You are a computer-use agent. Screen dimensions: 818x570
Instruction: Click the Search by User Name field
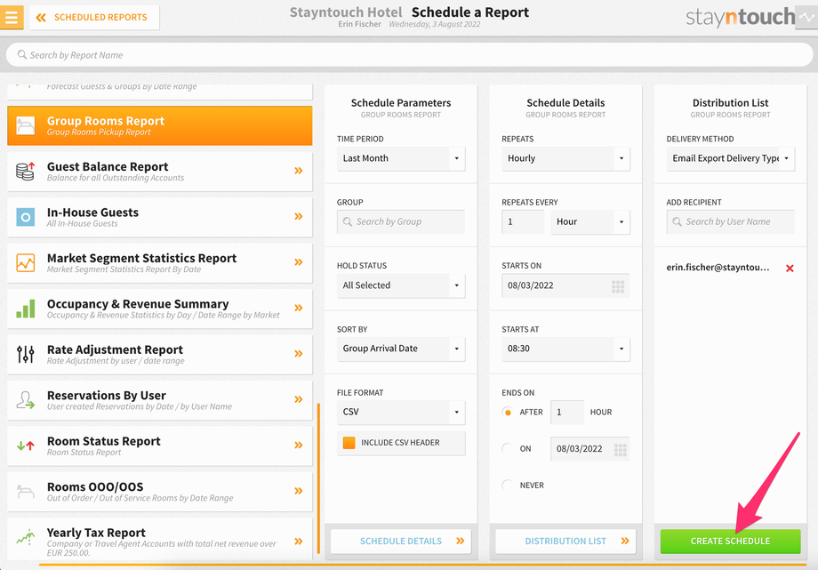point(730,221)
